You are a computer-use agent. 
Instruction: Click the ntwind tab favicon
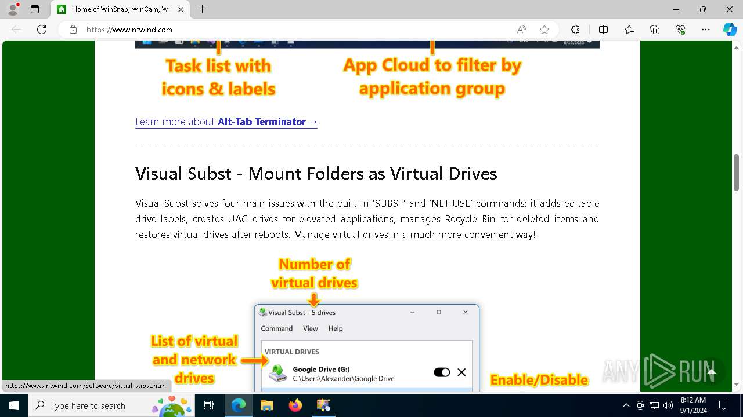tap(62, 9)
